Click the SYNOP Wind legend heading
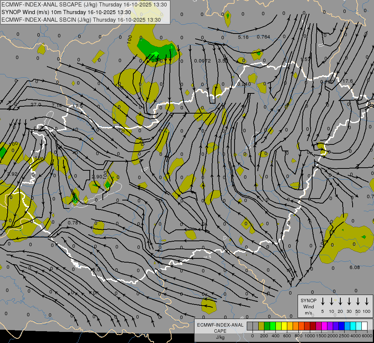The image size is (374, 343). pos(308,303)
